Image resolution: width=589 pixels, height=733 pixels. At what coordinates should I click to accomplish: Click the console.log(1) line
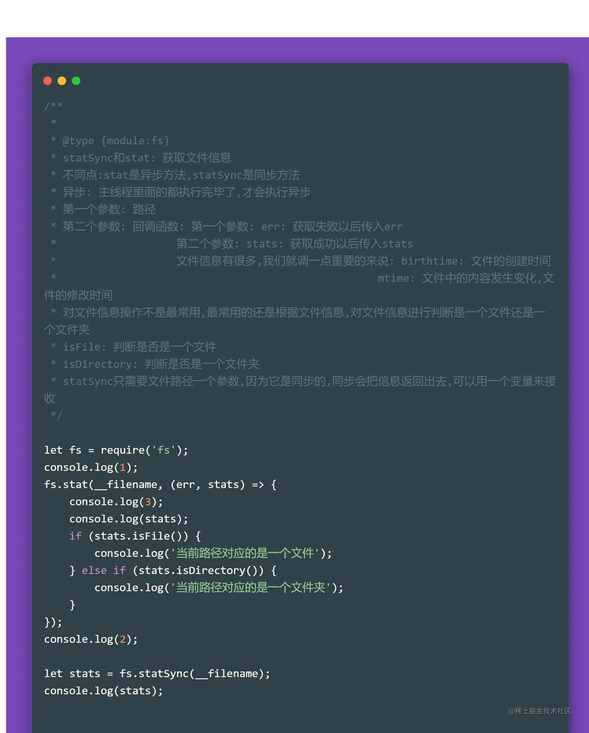[x=91, y=467]
